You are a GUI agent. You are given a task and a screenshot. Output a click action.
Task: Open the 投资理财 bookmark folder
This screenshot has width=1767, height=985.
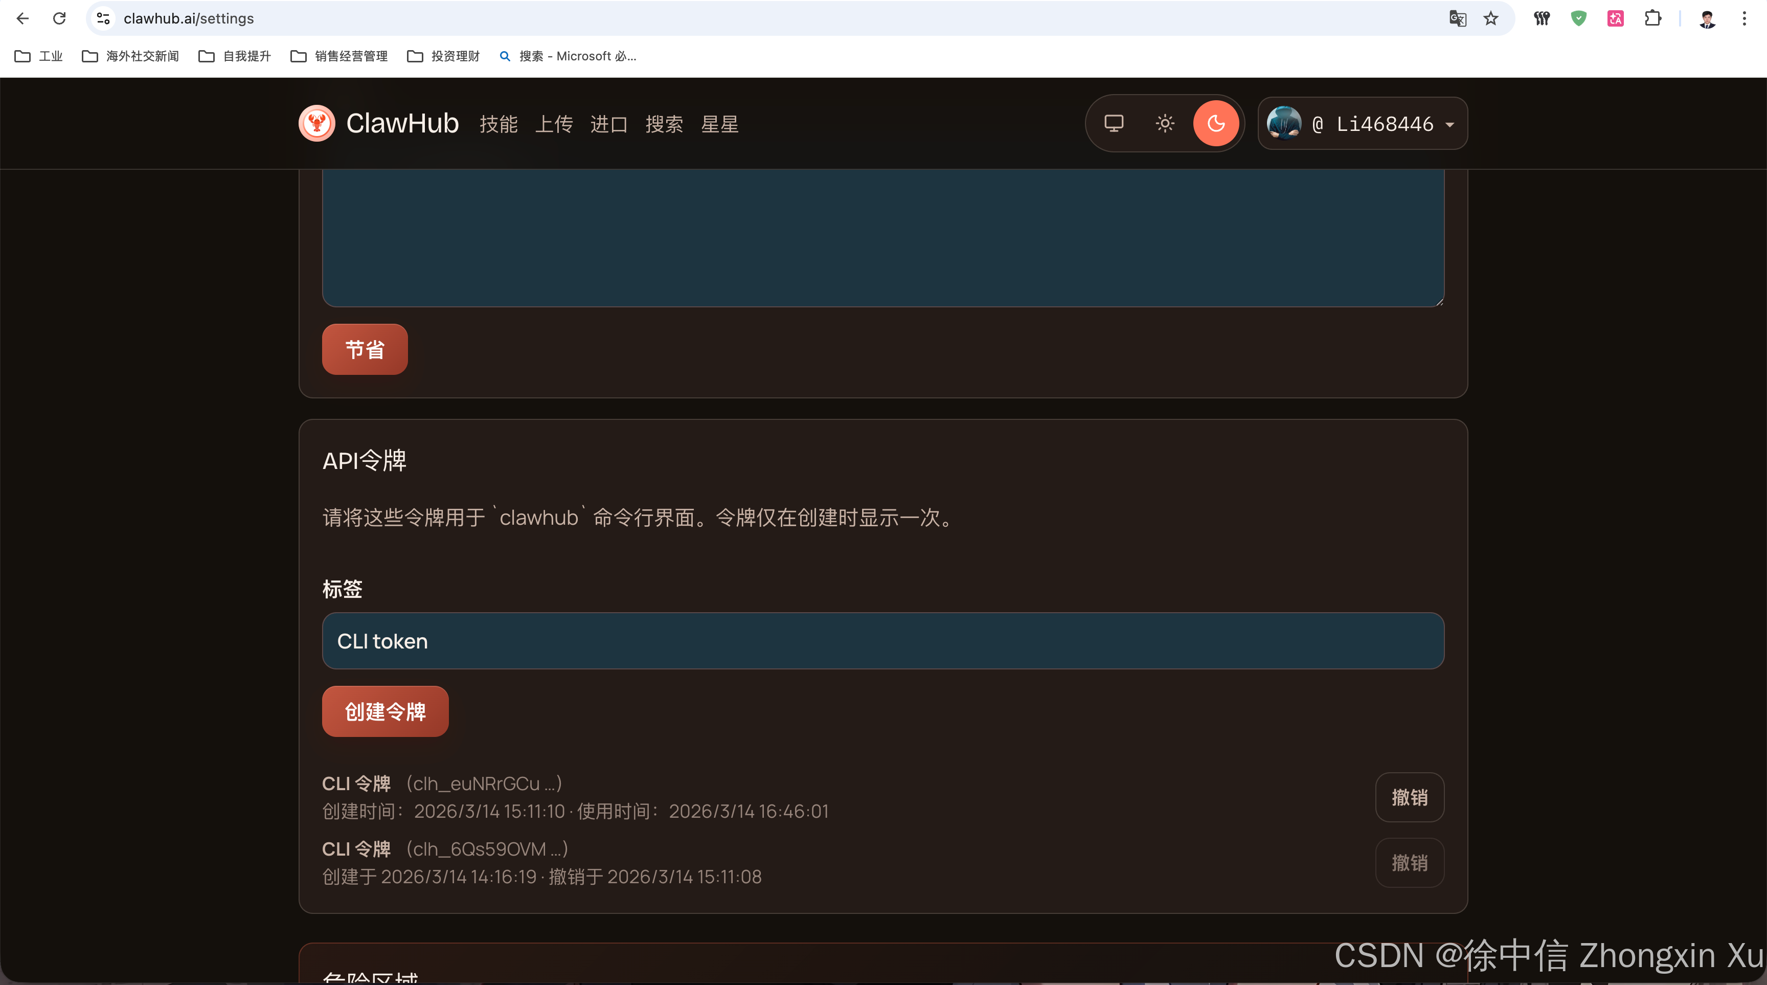point(443,56)
